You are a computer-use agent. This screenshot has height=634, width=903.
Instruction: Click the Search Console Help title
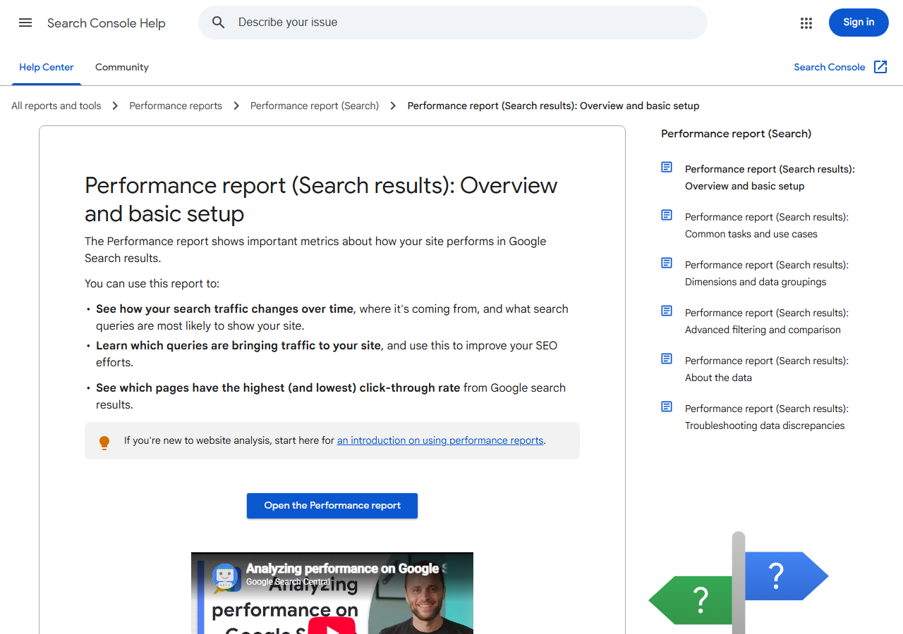[107, 23]
